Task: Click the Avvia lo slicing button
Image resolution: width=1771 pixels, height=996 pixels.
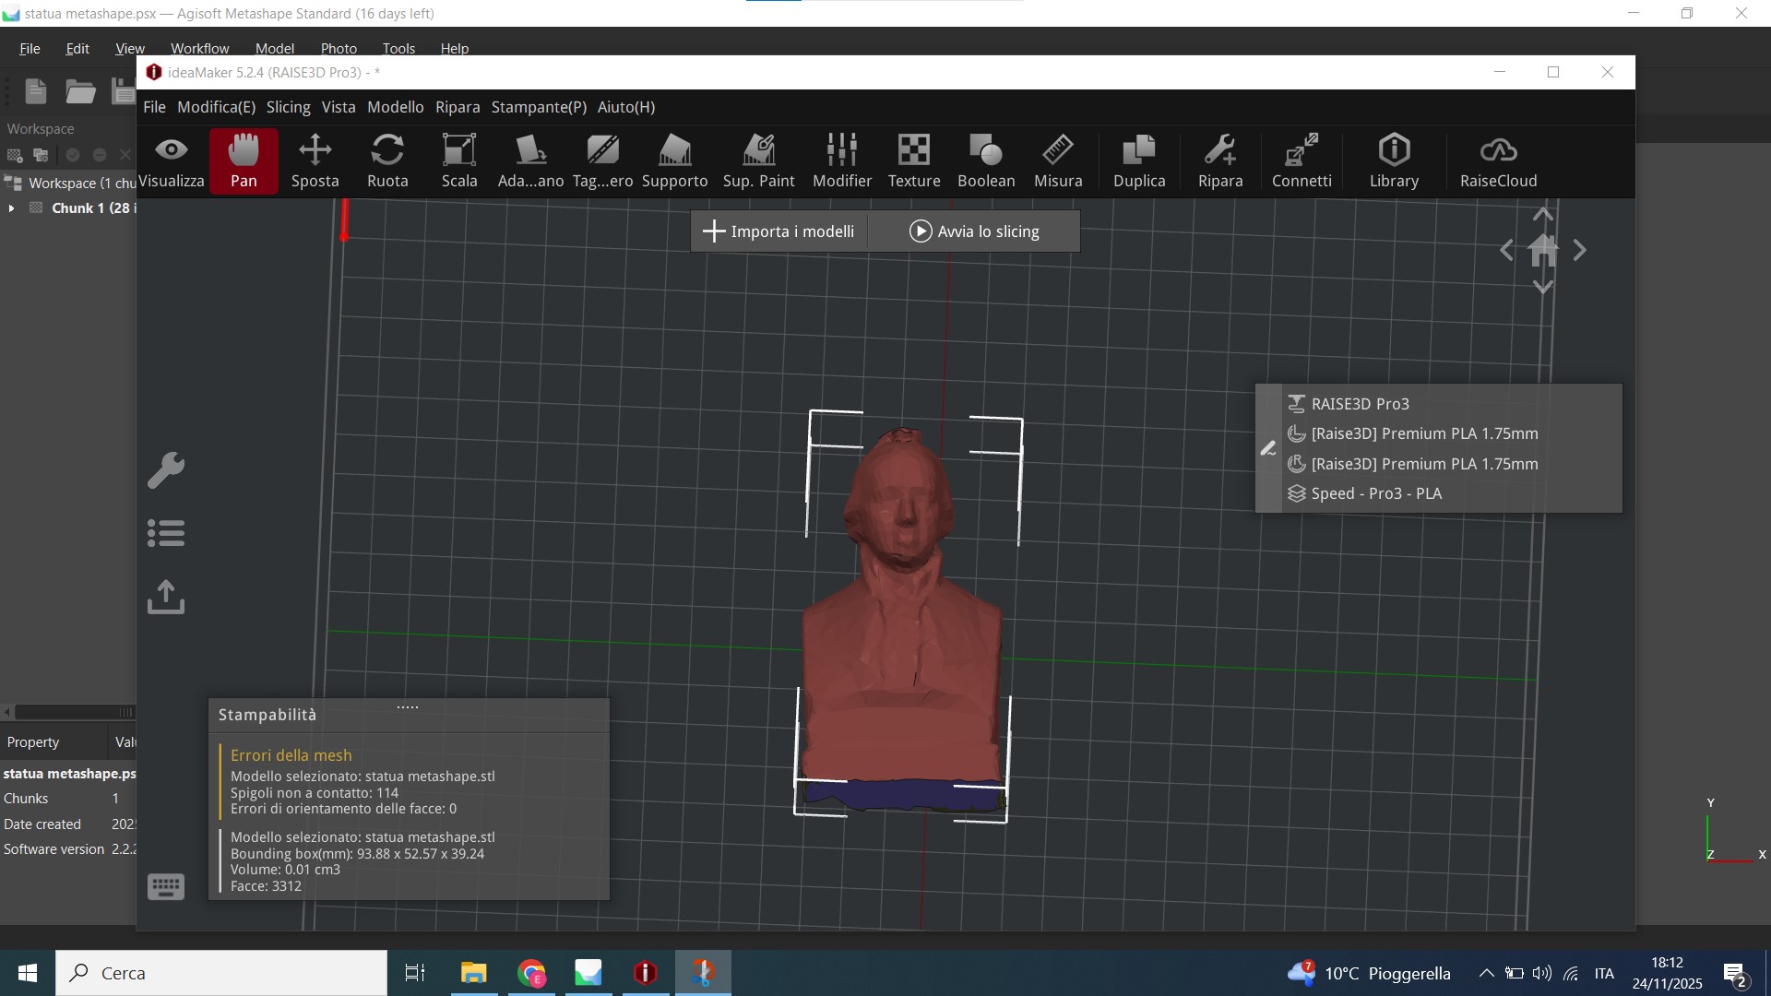Action: pyautogui.click(x=974, y=231)
